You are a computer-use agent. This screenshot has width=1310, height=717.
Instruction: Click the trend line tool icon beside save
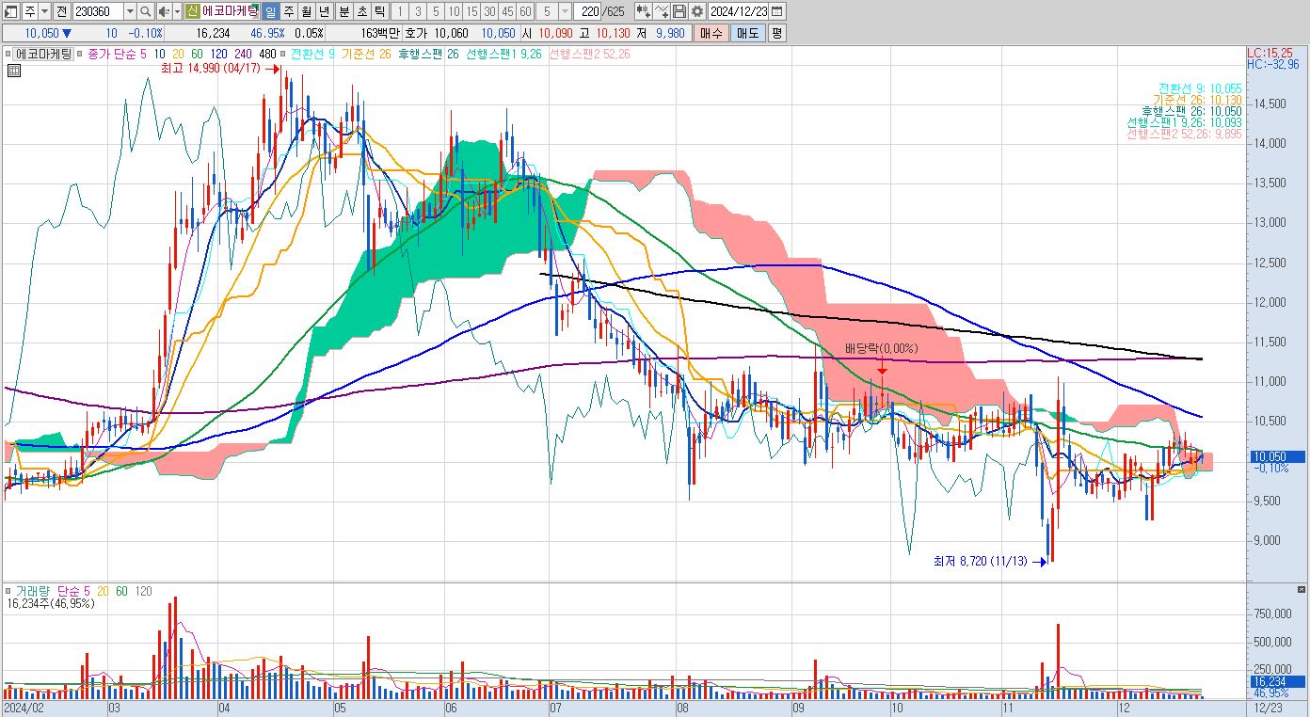[662, 11]
